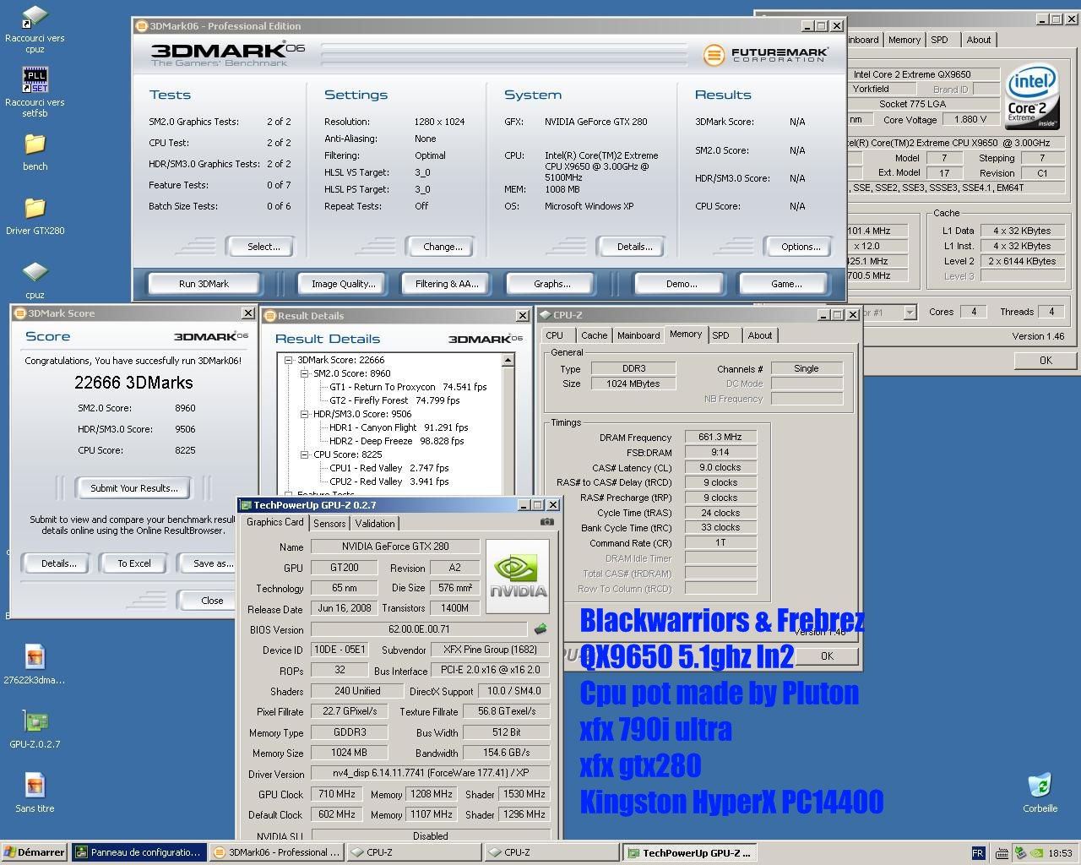Collapse the '3DMark Score: 22666' tree node
1081x865 pixels.
point(289,360)
